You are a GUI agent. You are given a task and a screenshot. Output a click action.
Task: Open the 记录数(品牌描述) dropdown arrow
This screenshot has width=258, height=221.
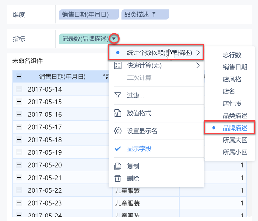click(114, 39)
